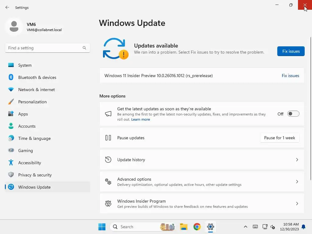Open Accessibility label in the sidebar

coord(30,163)
